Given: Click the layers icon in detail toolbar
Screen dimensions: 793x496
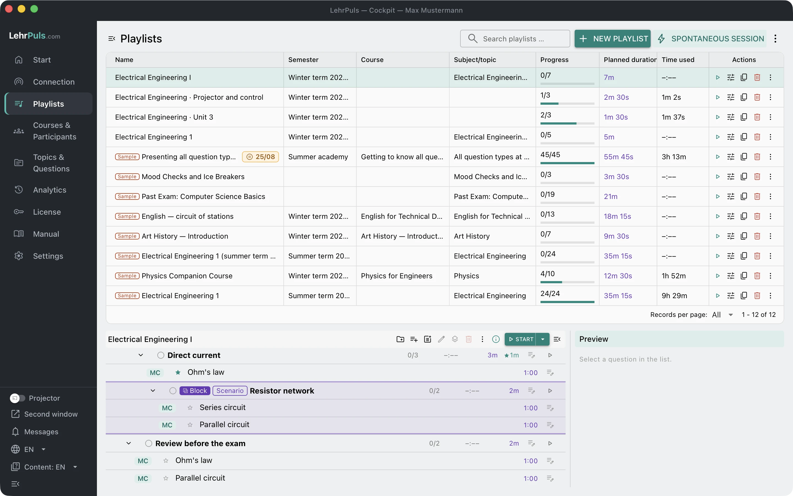Looking at the screenshot, I should 455,339.
